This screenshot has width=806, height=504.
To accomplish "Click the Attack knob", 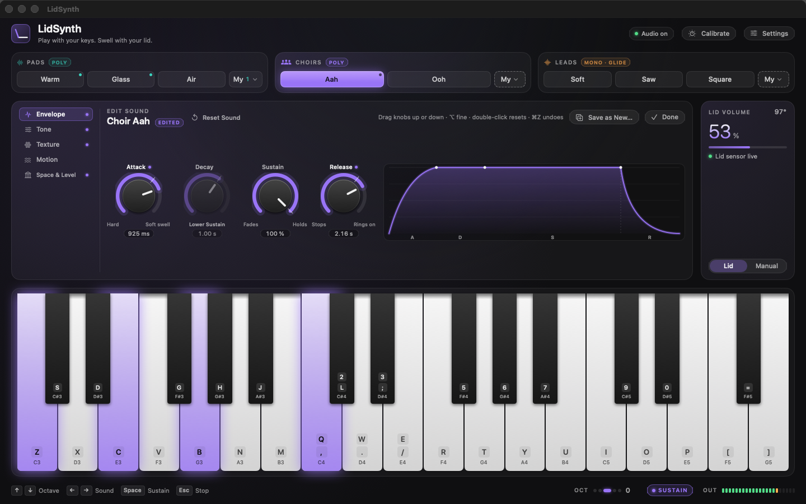I will 138,196.
